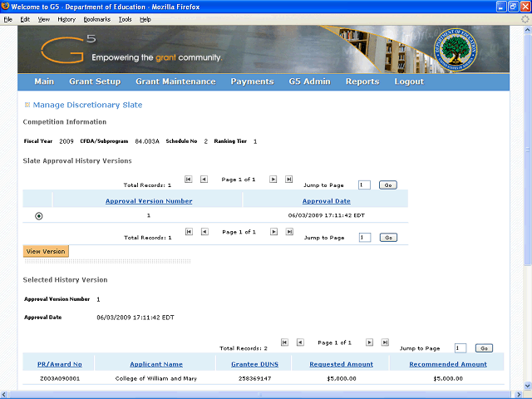Click Logout in navigation bar

(409, 81)
